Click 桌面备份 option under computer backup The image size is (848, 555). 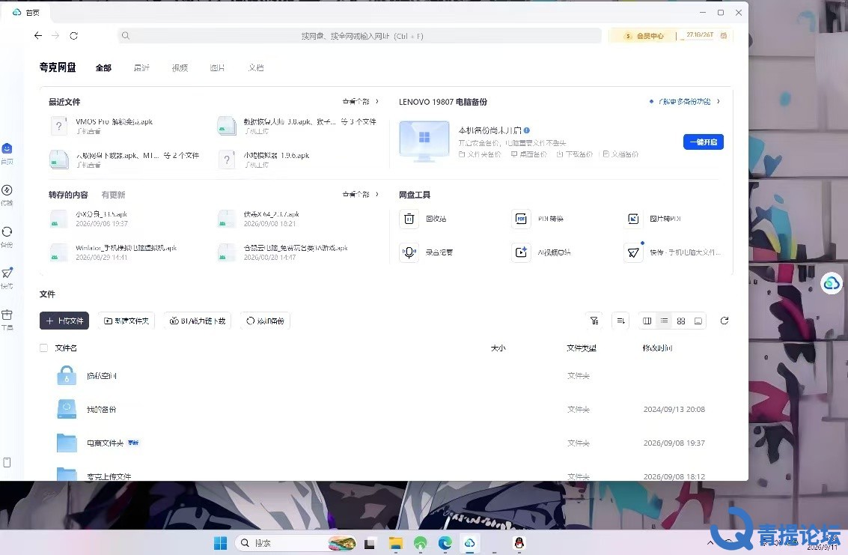tap(529, 154)
